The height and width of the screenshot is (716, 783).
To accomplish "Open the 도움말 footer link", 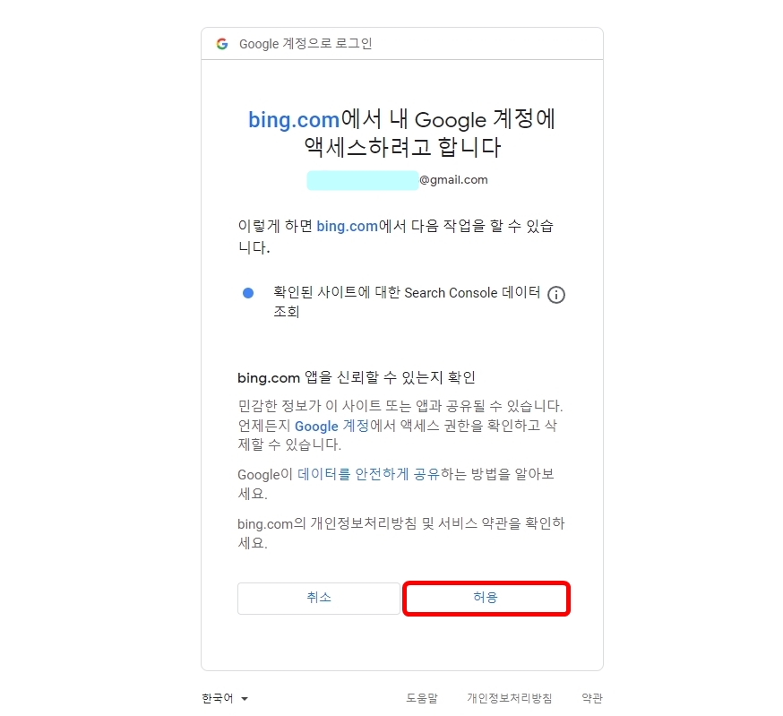I will click(421, 697).
